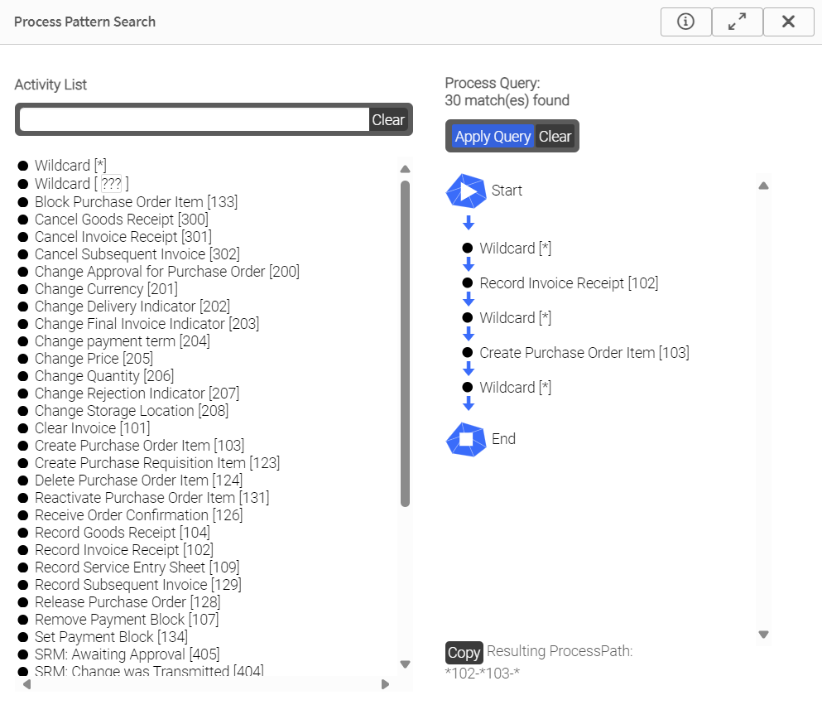Image resolution: width=822 pixels, height=705 pixels.
Task: Click Record Invoice Receipt [102] query step
Action: 569,283
